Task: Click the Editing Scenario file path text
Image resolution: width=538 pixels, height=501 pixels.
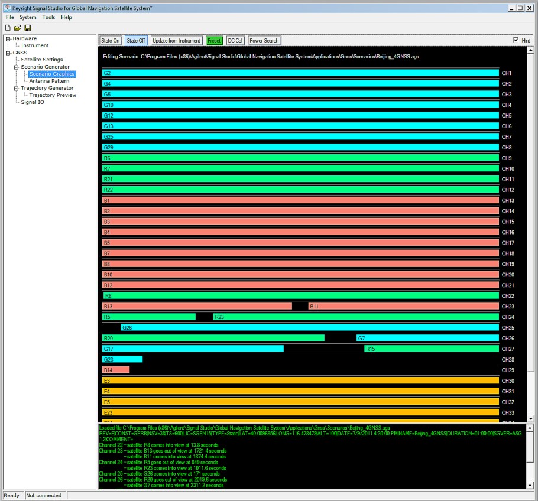Action: pyautogui.click(x=261, y=57)
